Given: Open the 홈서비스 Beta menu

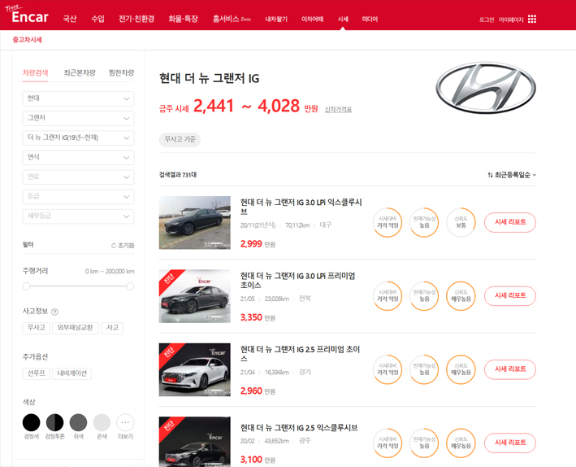Looking at the screenshot, I should (232, 19).
